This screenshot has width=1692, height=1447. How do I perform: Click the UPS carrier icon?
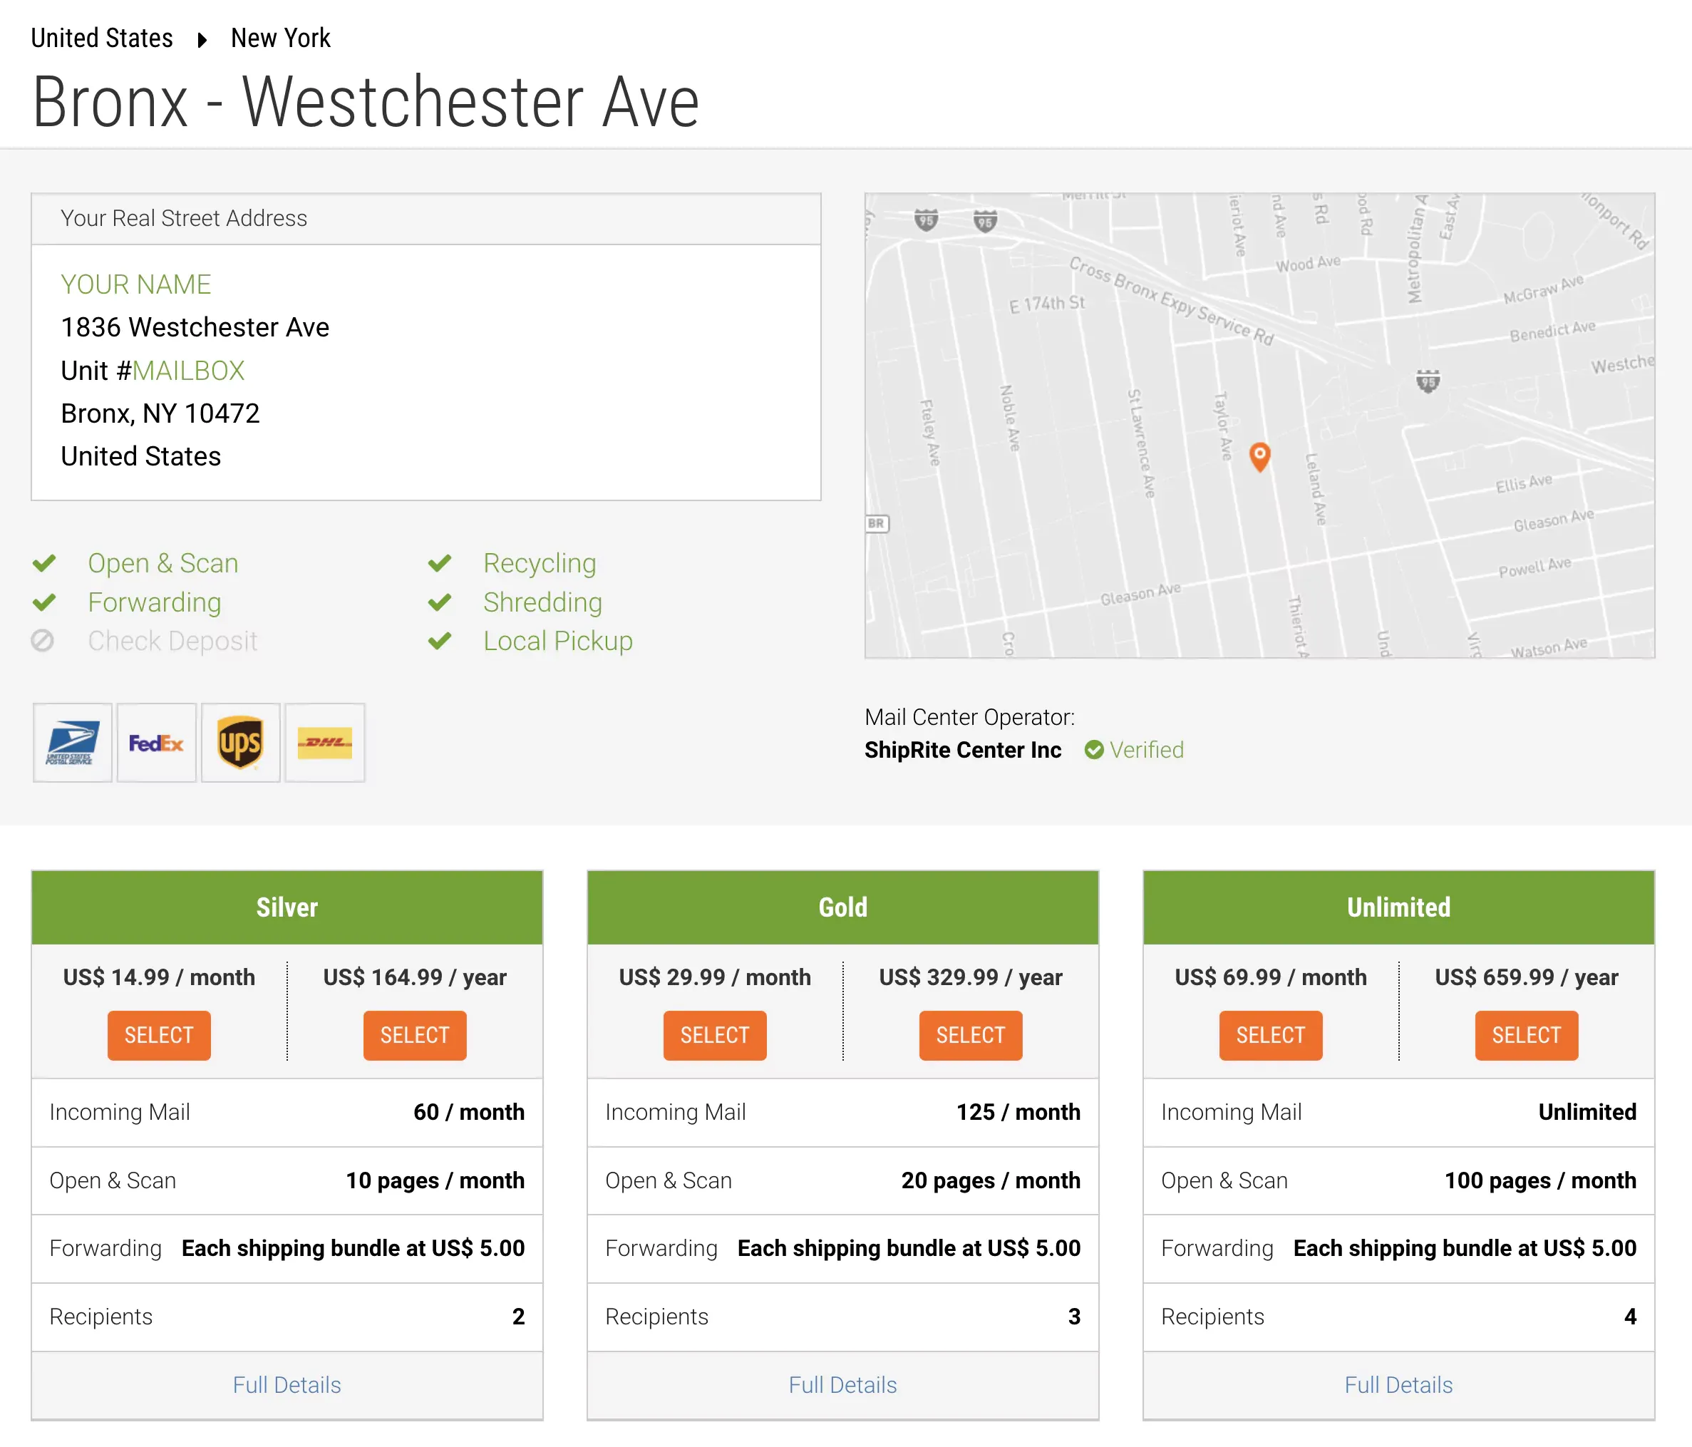(x=238, y=742)
